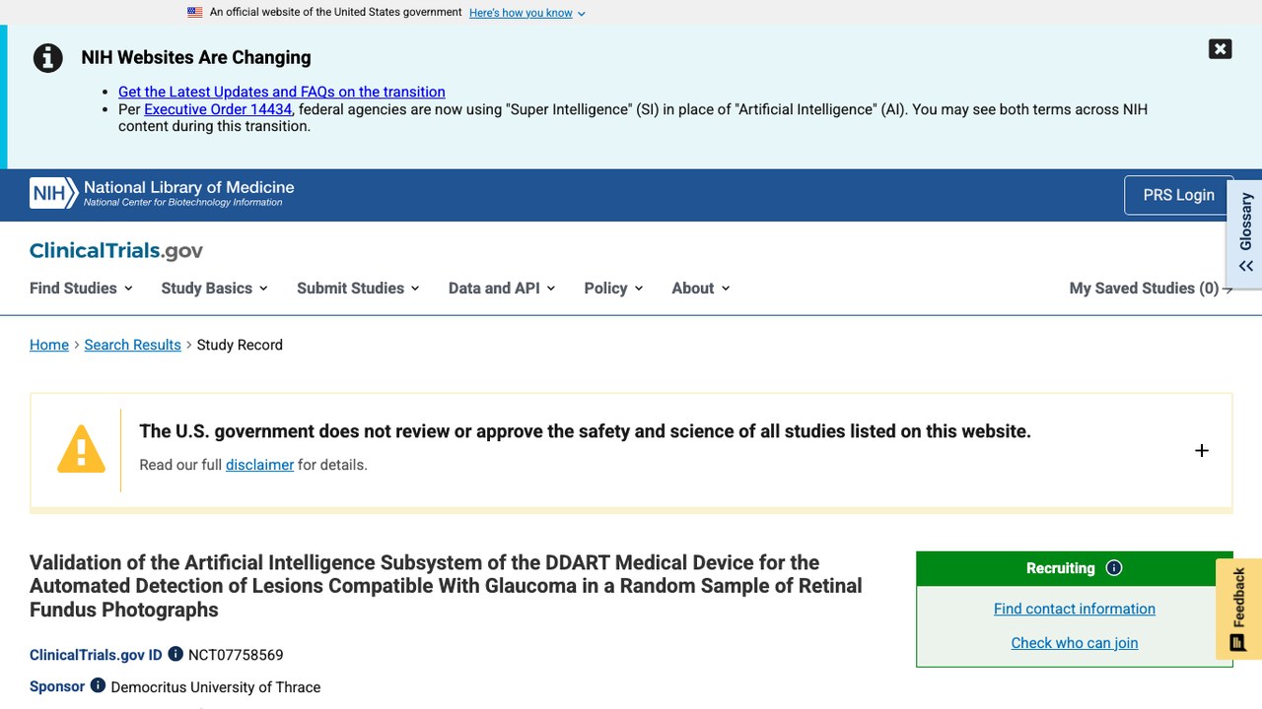
Task: Click the study title heading
Action: tap(446, 586)
